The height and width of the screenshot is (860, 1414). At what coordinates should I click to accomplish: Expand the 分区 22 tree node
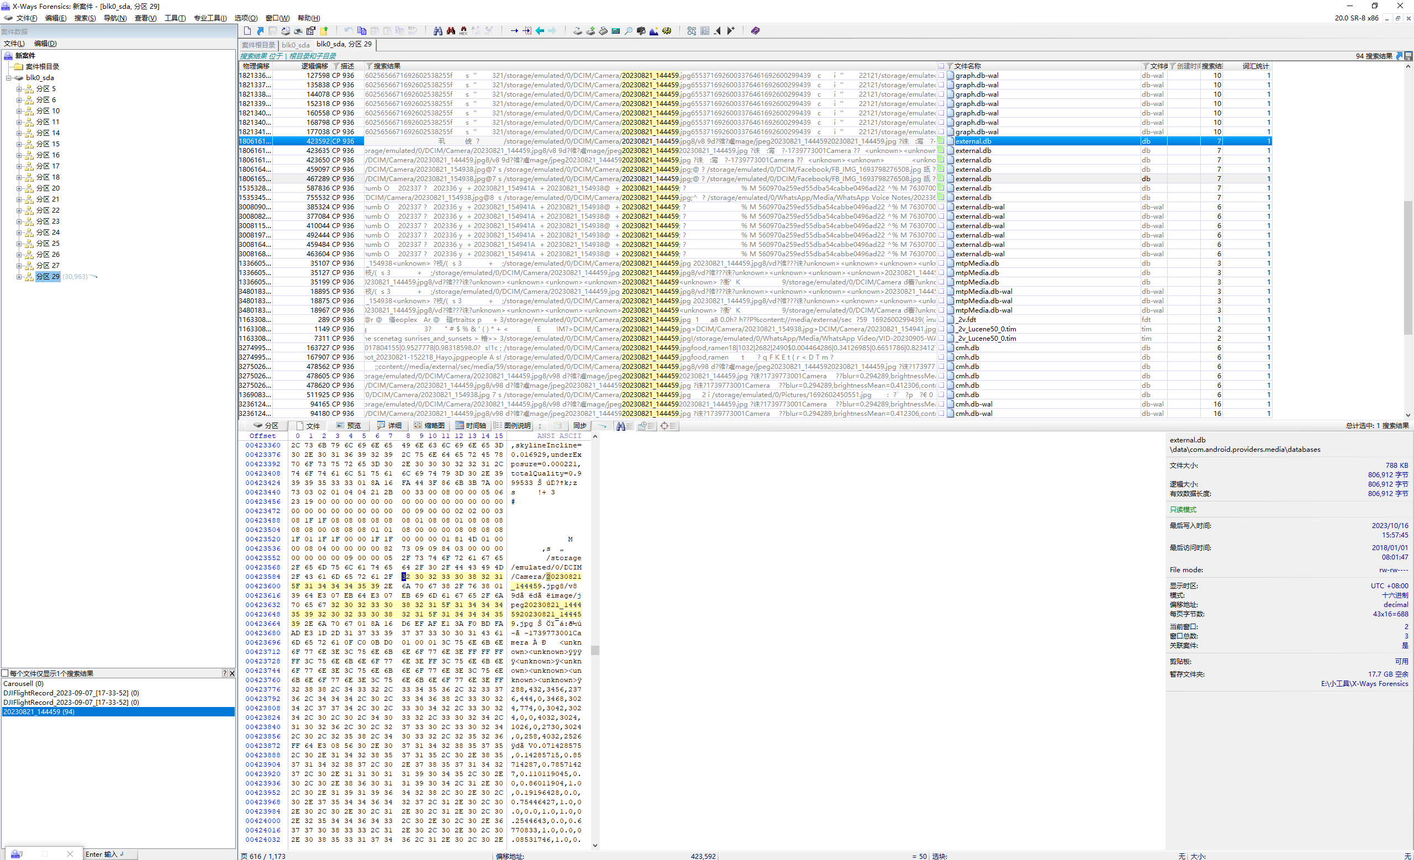click(19, 210)
